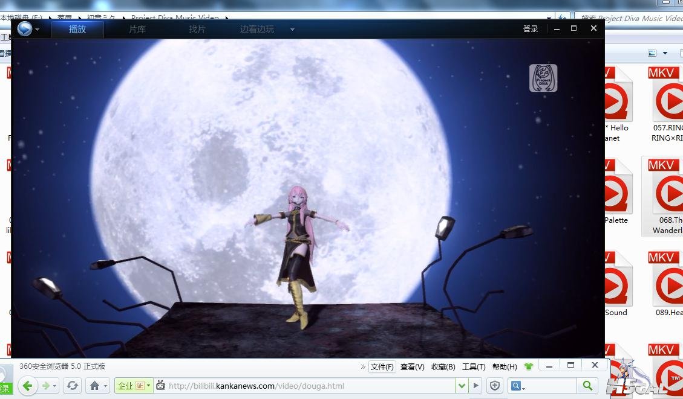
Task: Click the 登录 login link
Action: (531, 29)
